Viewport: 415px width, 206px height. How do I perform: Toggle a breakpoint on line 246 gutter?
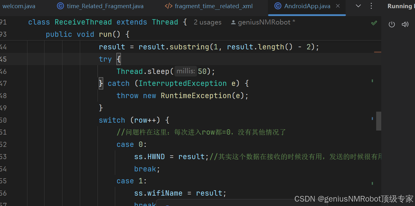pos(19,71)
